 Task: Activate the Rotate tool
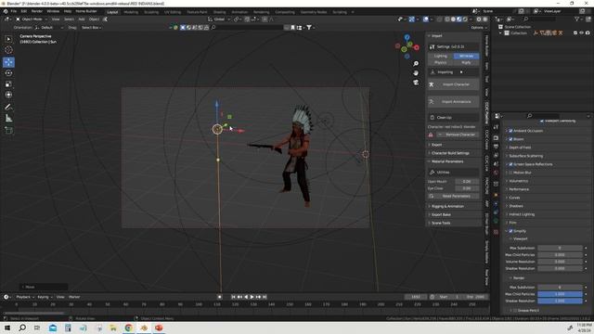[8, 73]
